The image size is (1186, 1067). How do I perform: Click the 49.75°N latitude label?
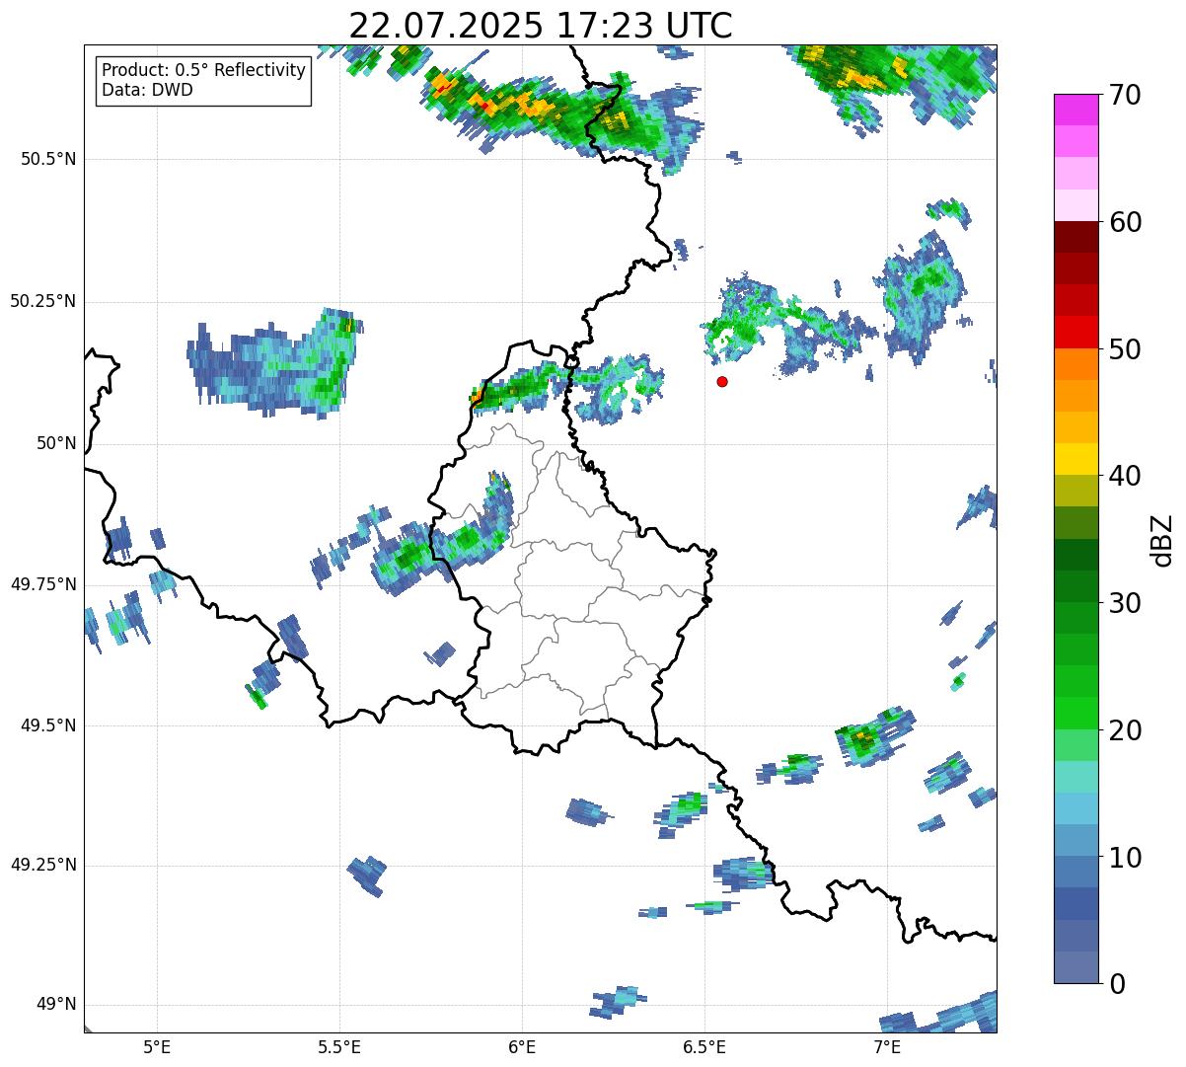click(42, 584)
